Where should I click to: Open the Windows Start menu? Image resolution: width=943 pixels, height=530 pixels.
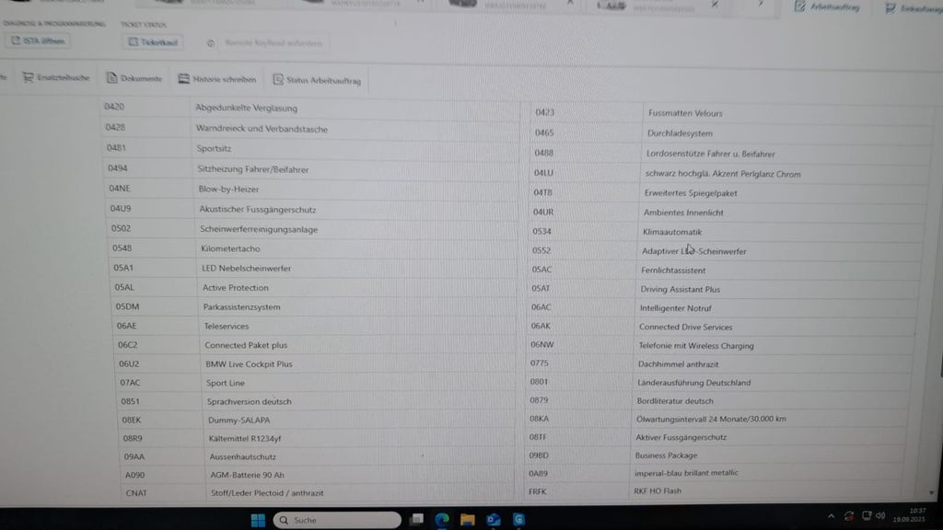tap(258, 520)
